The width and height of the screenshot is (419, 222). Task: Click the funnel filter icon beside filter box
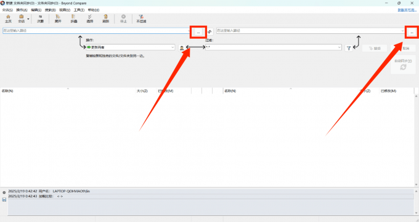pos(349,49)
